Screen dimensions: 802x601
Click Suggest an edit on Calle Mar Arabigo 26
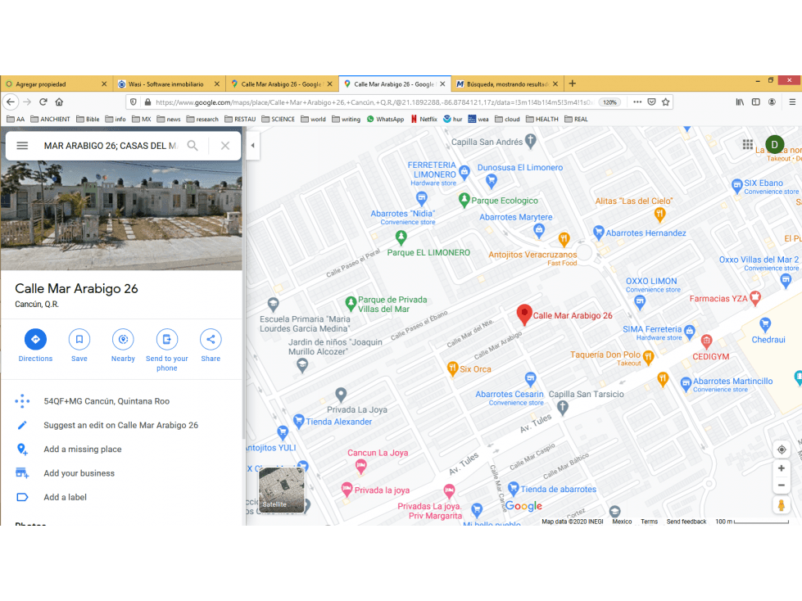(121, 425)
